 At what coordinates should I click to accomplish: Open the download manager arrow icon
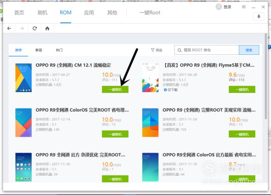pyautogui.click(x=259, y=16)
